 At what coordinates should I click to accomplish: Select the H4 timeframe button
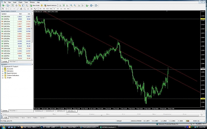point(58,9)
